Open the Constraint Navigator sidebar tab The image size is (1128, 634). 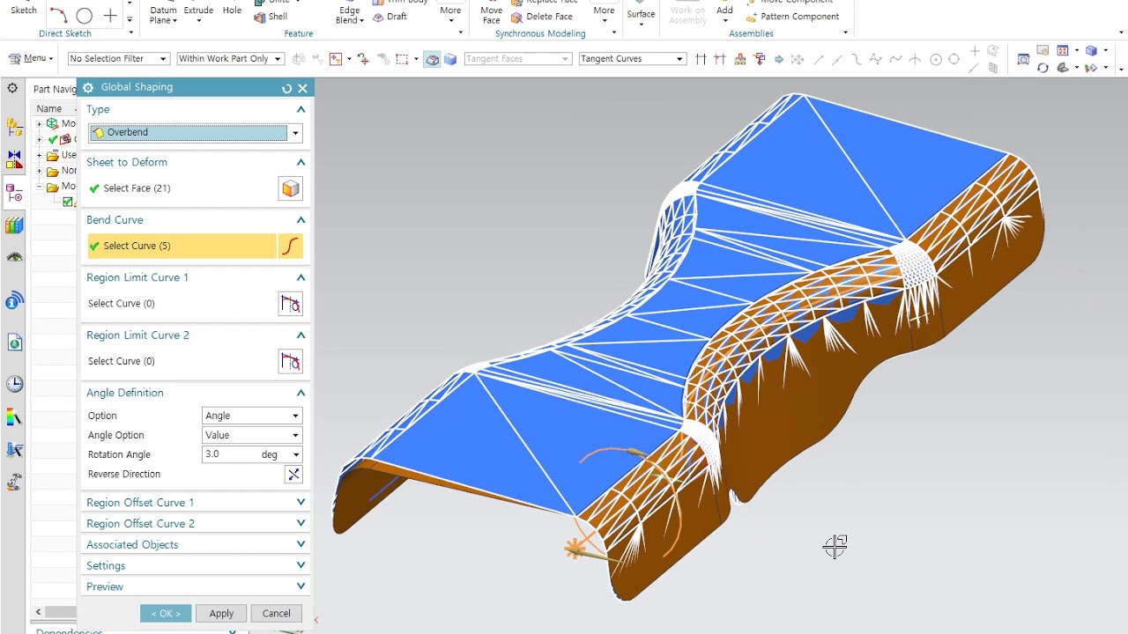pyautogui.click(x=14, y=159)
